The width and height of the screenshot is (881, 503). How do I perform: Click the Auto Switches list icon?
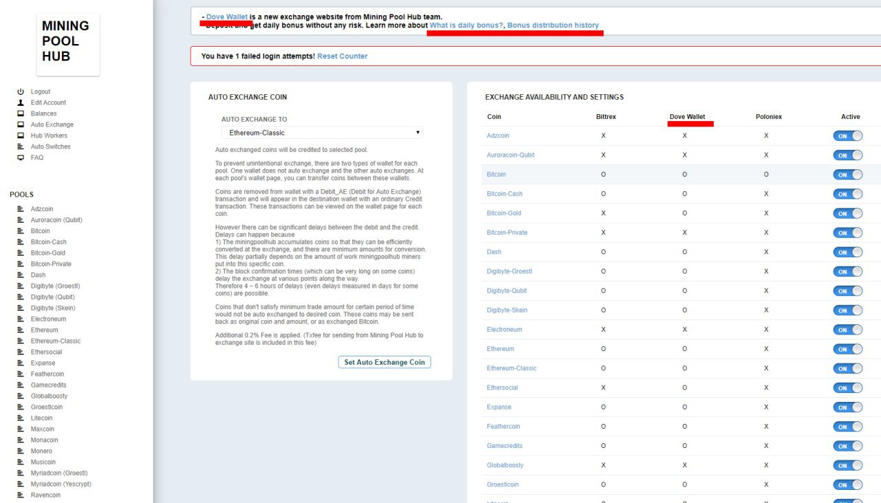pyautogui.click(x=21, y=147)
